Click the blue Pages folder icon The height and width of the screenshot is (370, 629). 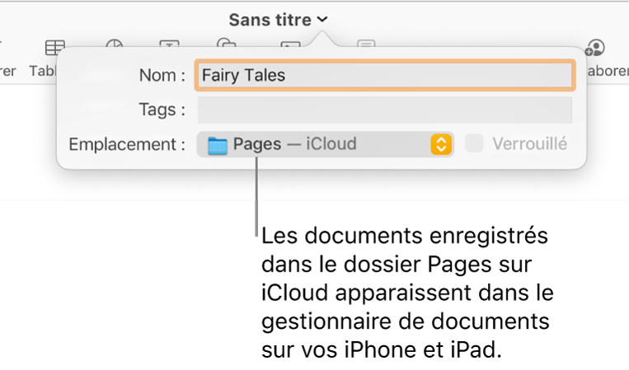click(x=217, y=146)
